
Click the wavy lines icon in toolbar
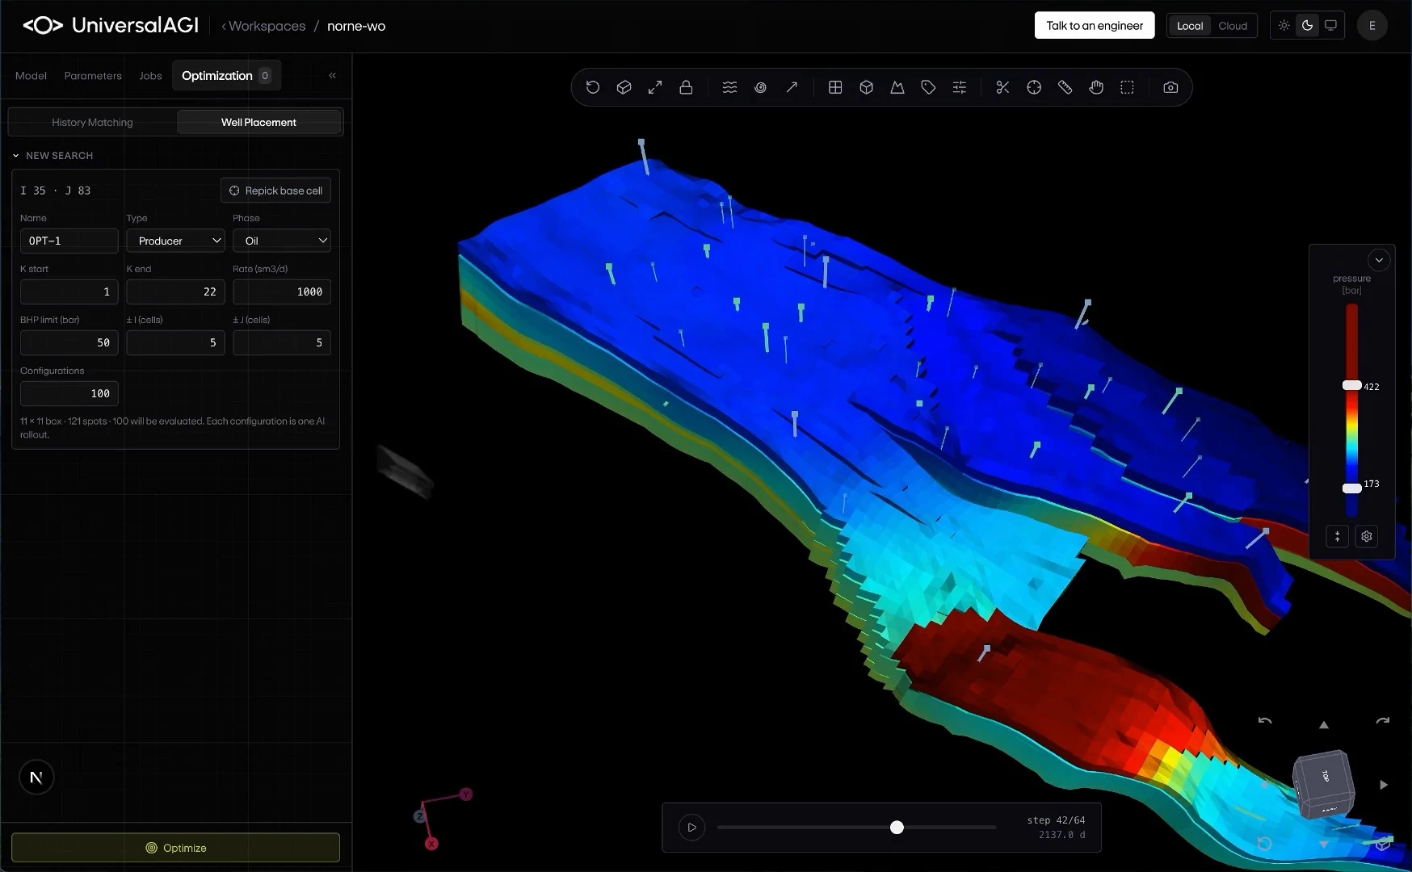729,87
